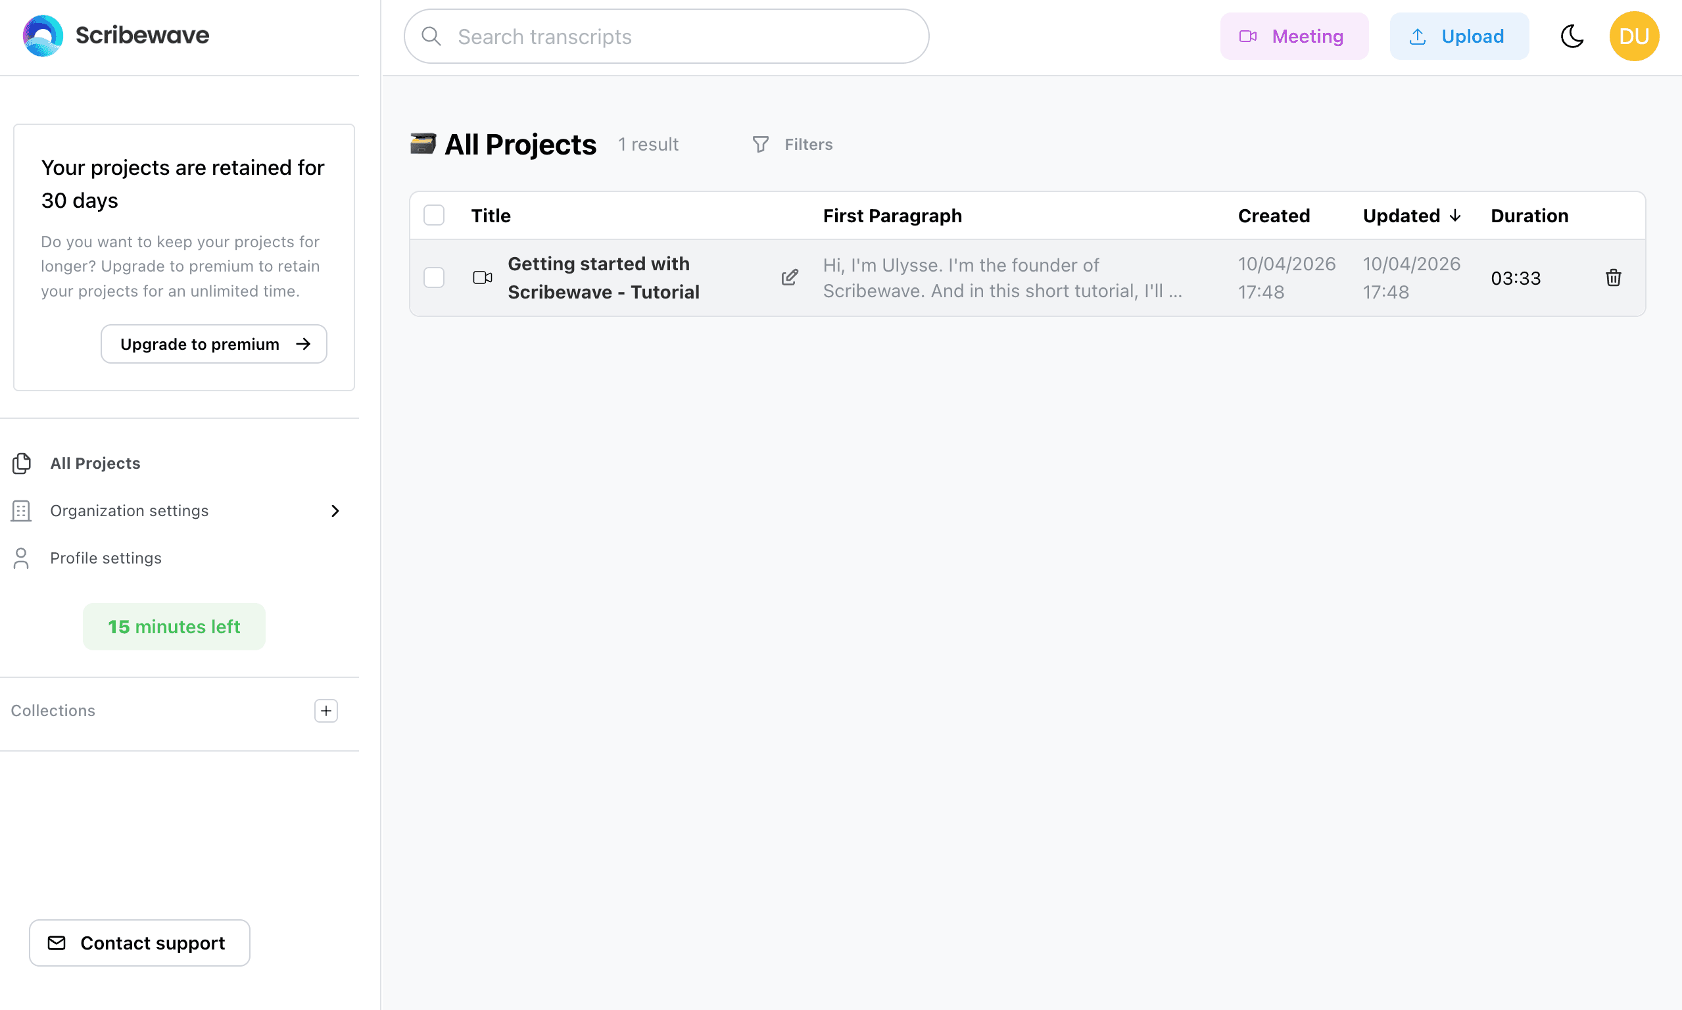This screenshot has height=1010, width=1682.
Task: Click the DU avatar icon
Action: pyautogui.click(x=1635, y=36)
